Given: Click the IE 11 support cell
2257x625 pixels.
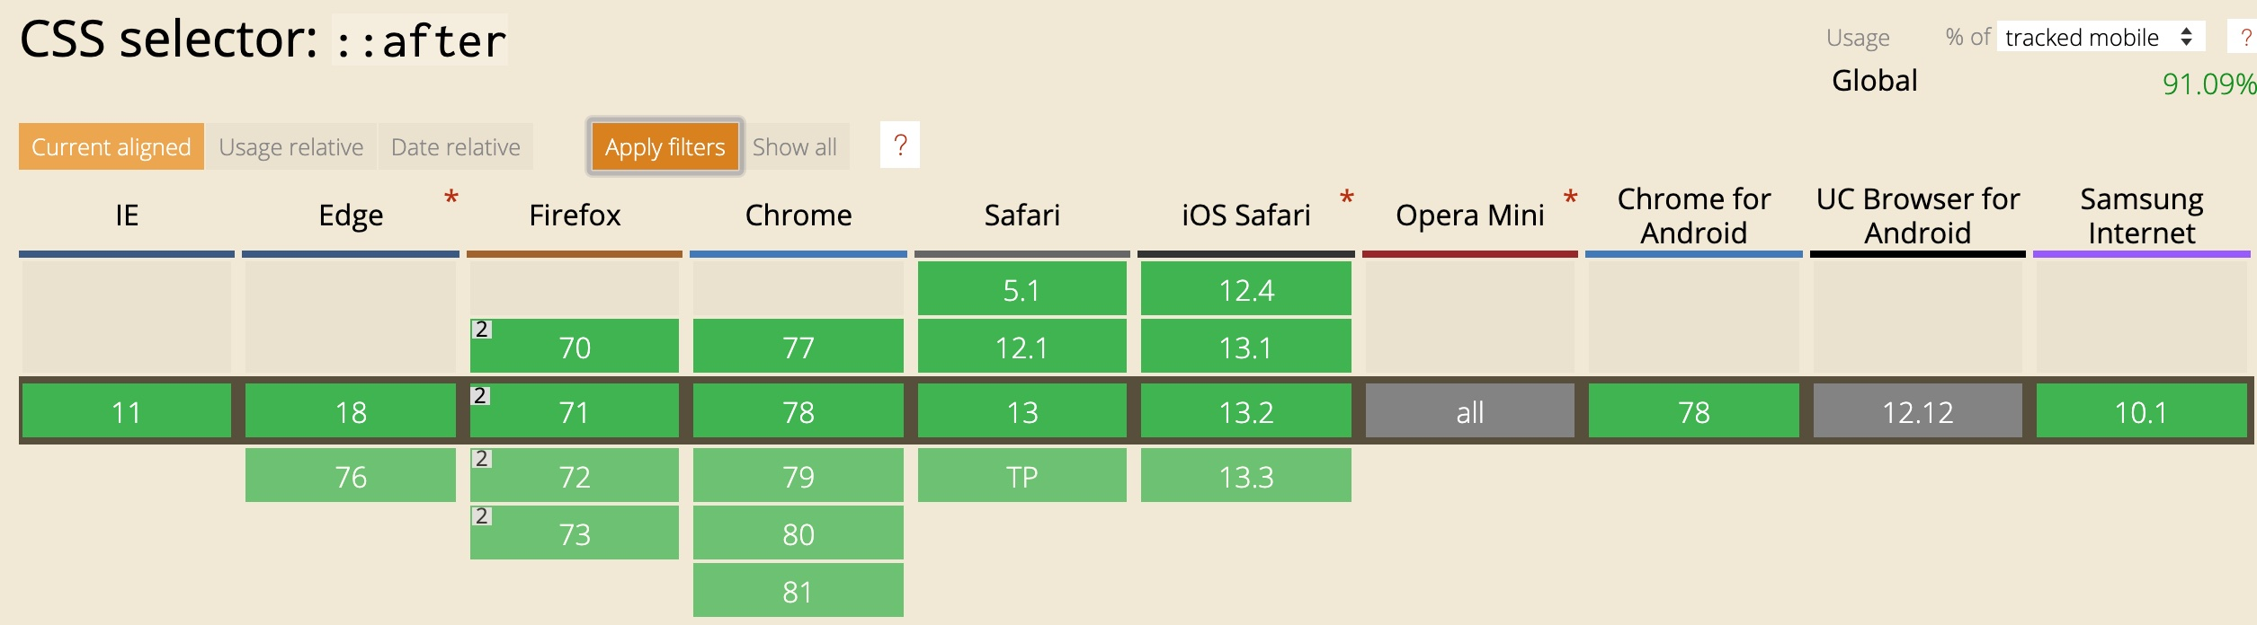Looking at the screenshot, I should coord(127,412).
